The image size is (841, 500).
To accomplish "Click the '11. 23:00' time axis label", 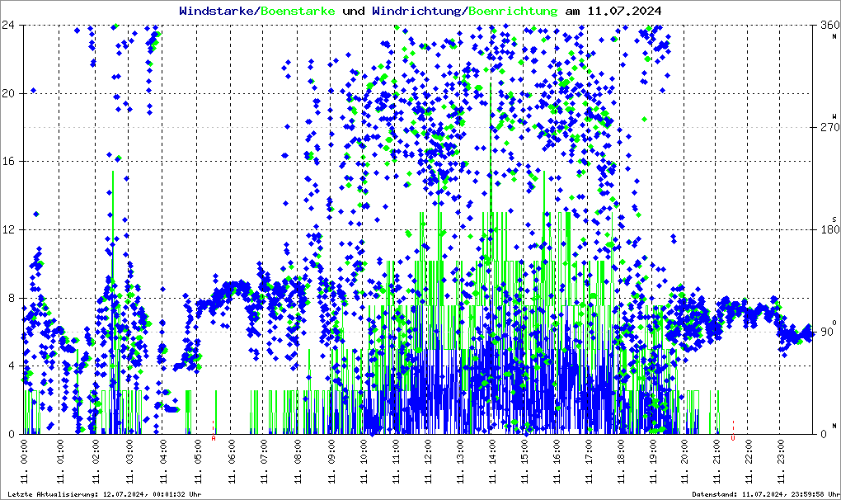I will [x=781, y=461].
